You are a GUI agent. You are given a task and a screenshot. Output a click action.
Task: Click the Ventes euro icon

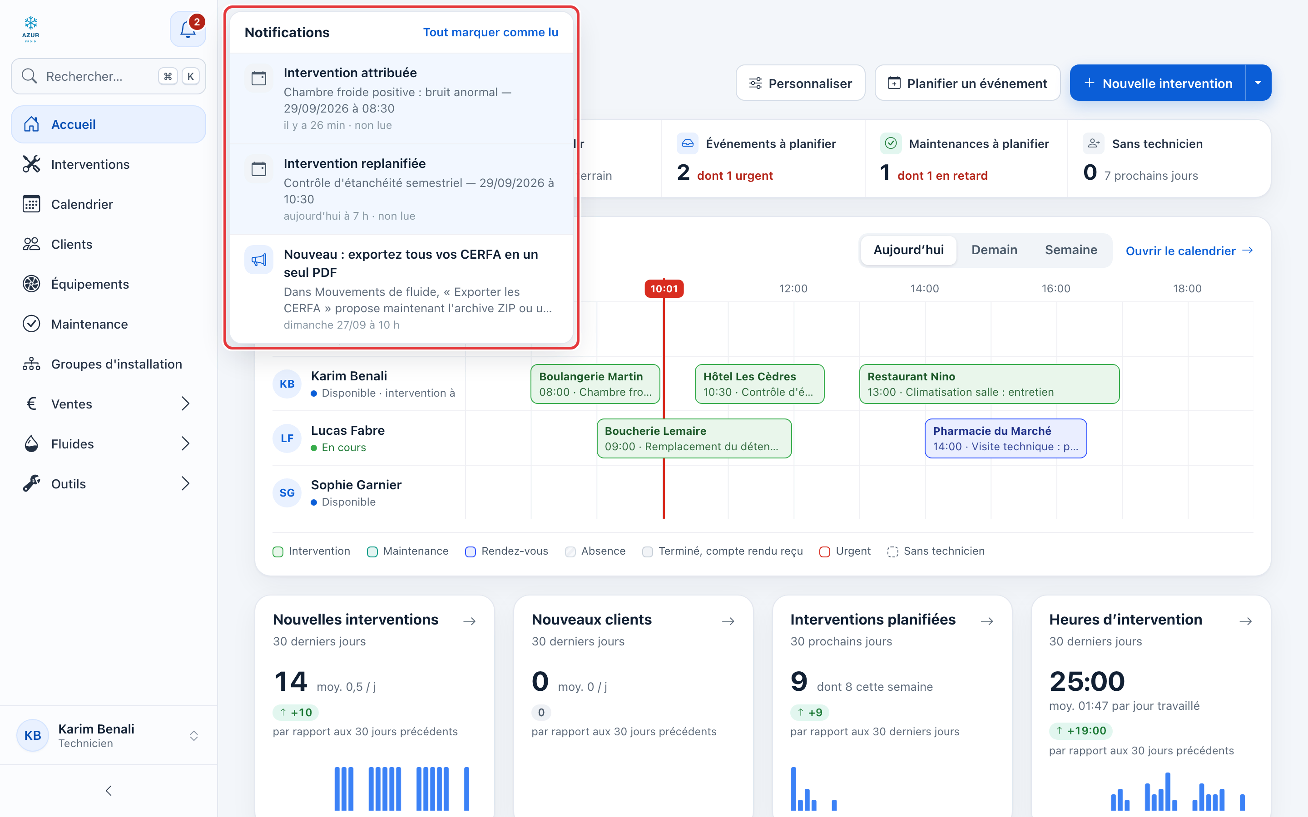click(31, 404)
